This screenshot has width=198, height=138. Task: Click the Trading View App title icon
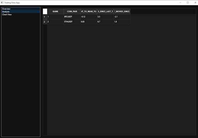tap(2, 3)
